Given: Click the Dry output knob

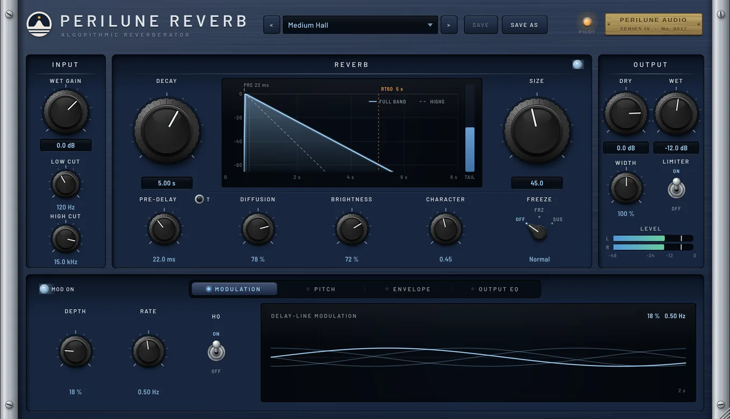Looking at the screenshot, I should pos(626,113).
